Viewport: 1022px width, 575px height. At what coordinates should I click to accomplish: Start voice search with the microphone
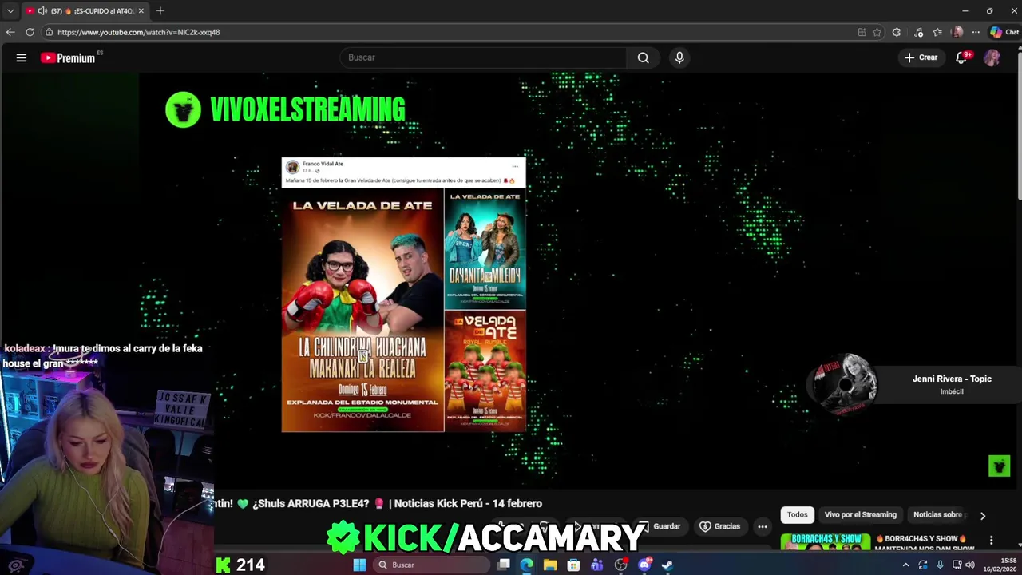[x=679, y=57]
